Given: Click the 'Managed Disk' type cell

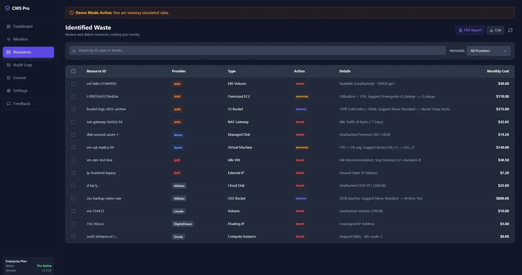Looking at the screenshot, I should pyautogui.click(x=239, y=135).
